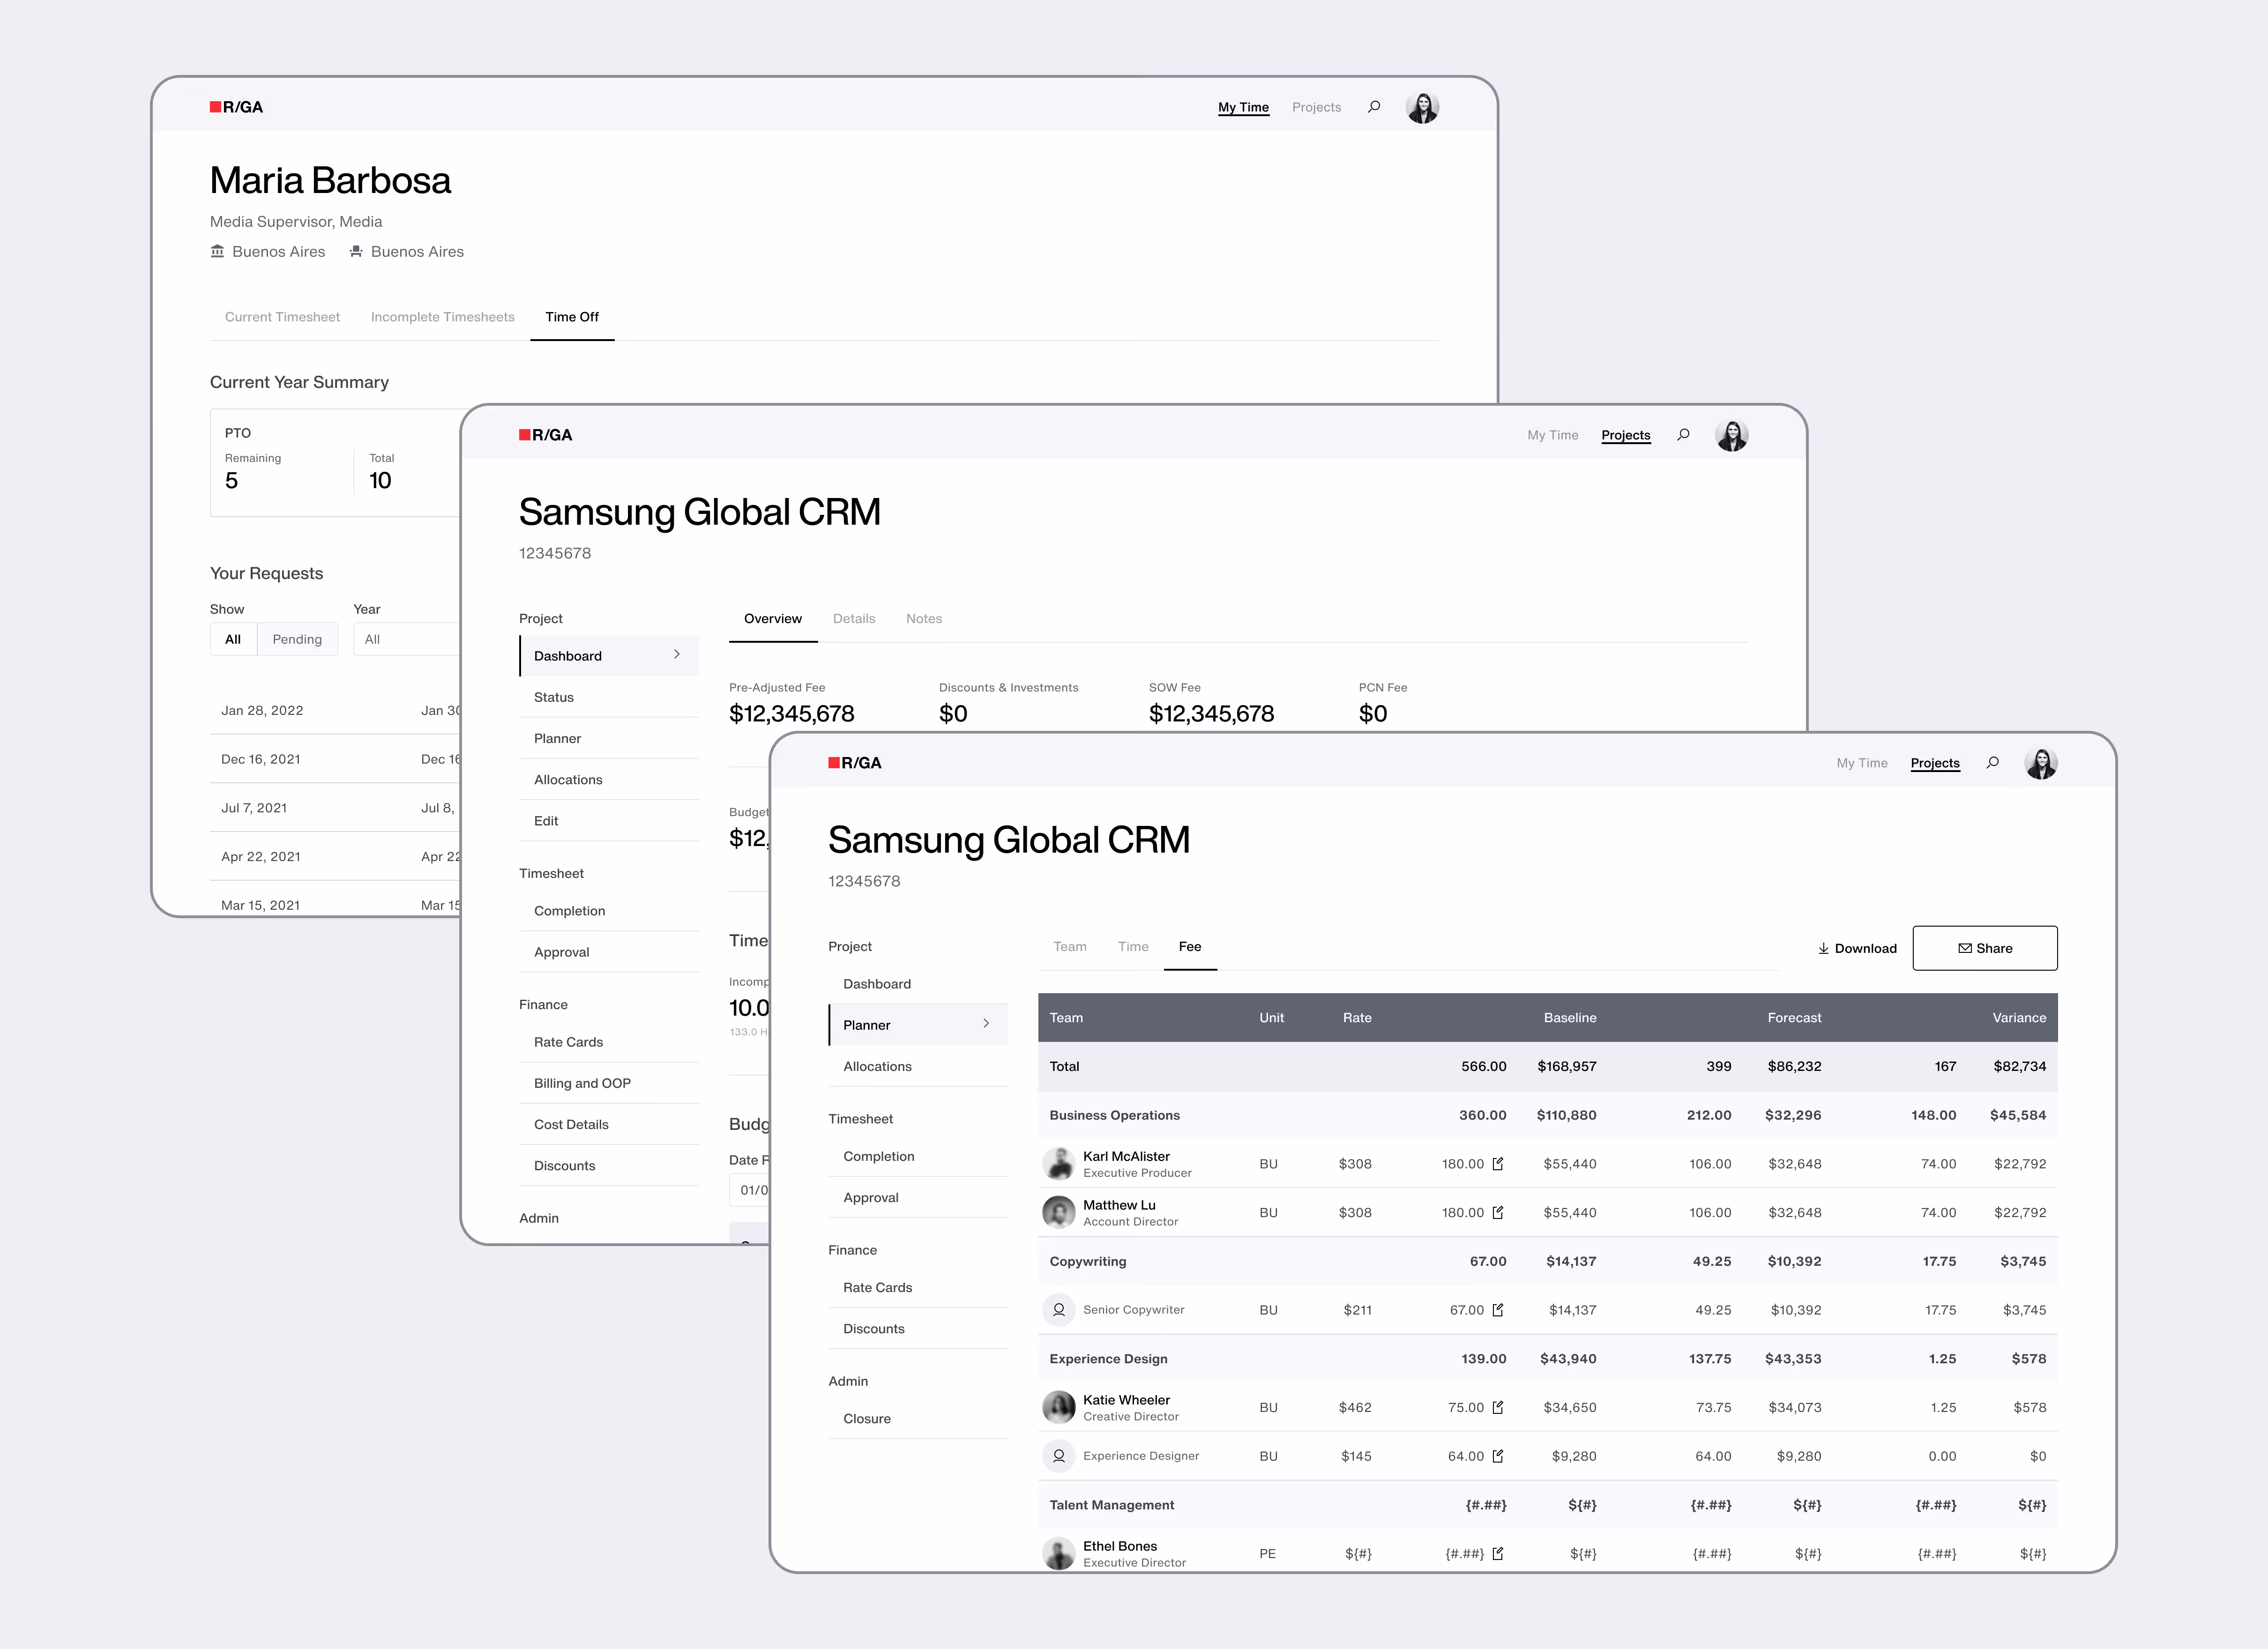Expand the Dashboard sidebar chevron

point(677,655)
